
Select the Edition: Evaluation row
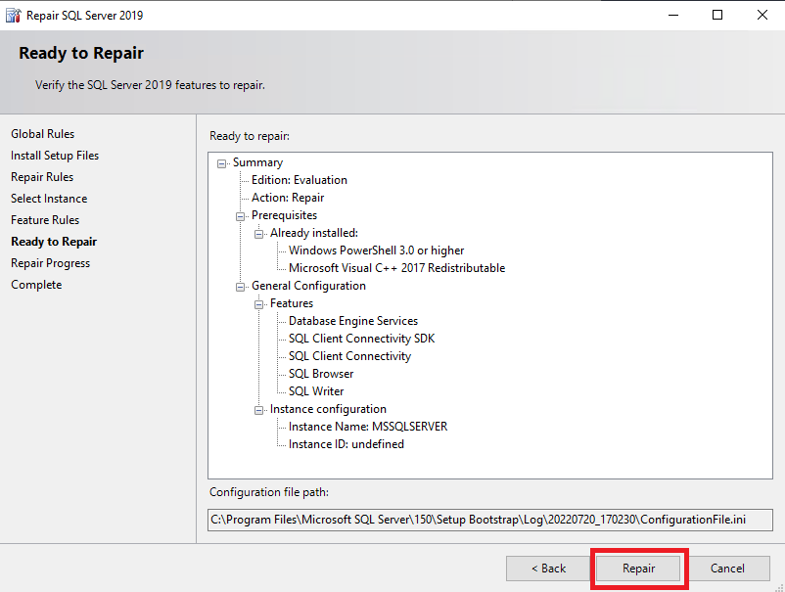tap(300, 180)
